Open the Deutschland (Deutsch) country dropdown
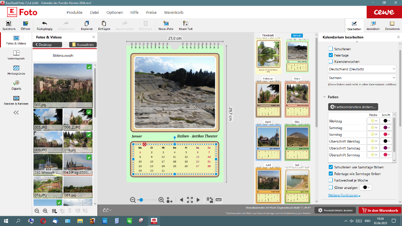 pos(362,69)
